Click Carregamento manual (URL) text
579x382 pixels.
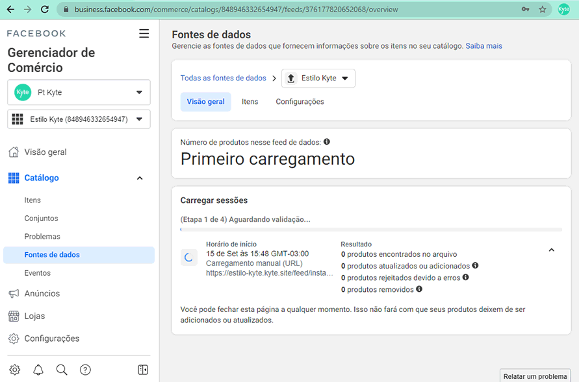[254, 263]
